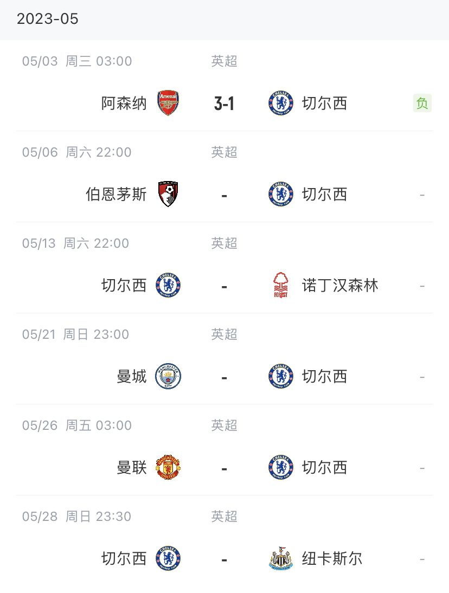Tap the Manchester United crest

point(168,467)
